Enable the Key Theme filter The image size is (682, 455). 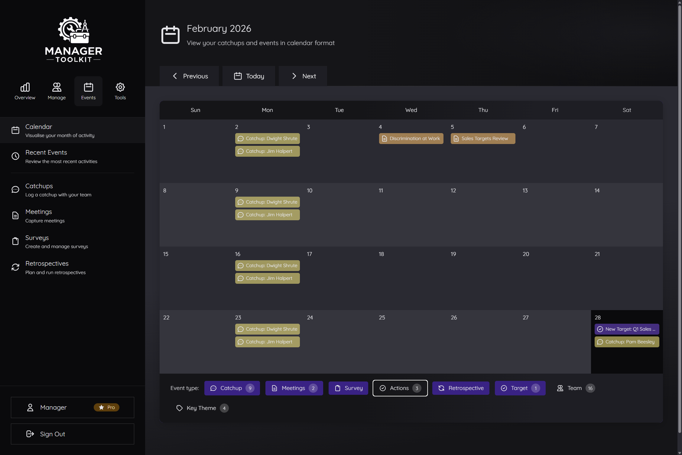click(x=201, y=408)
